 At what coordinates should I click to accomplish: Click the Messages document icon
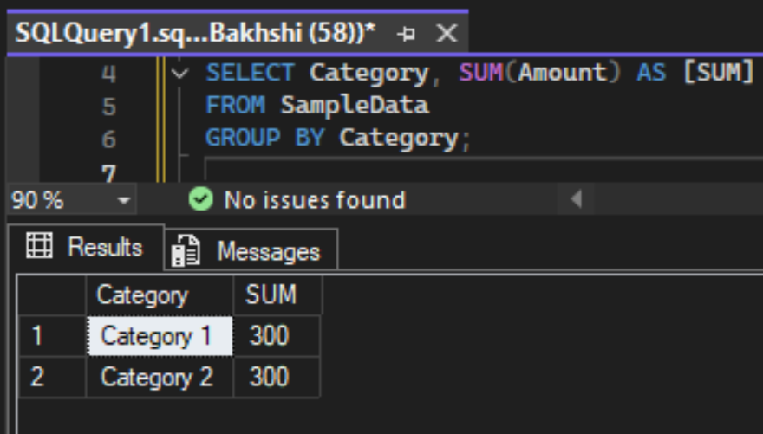click(186, 250)
